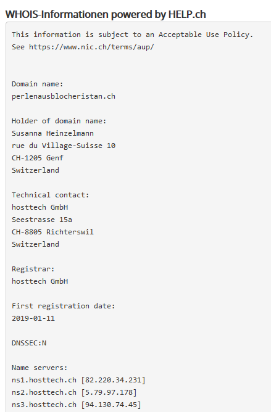
Task: Click the 'Technical contact:' label
Action: [50, 195]
